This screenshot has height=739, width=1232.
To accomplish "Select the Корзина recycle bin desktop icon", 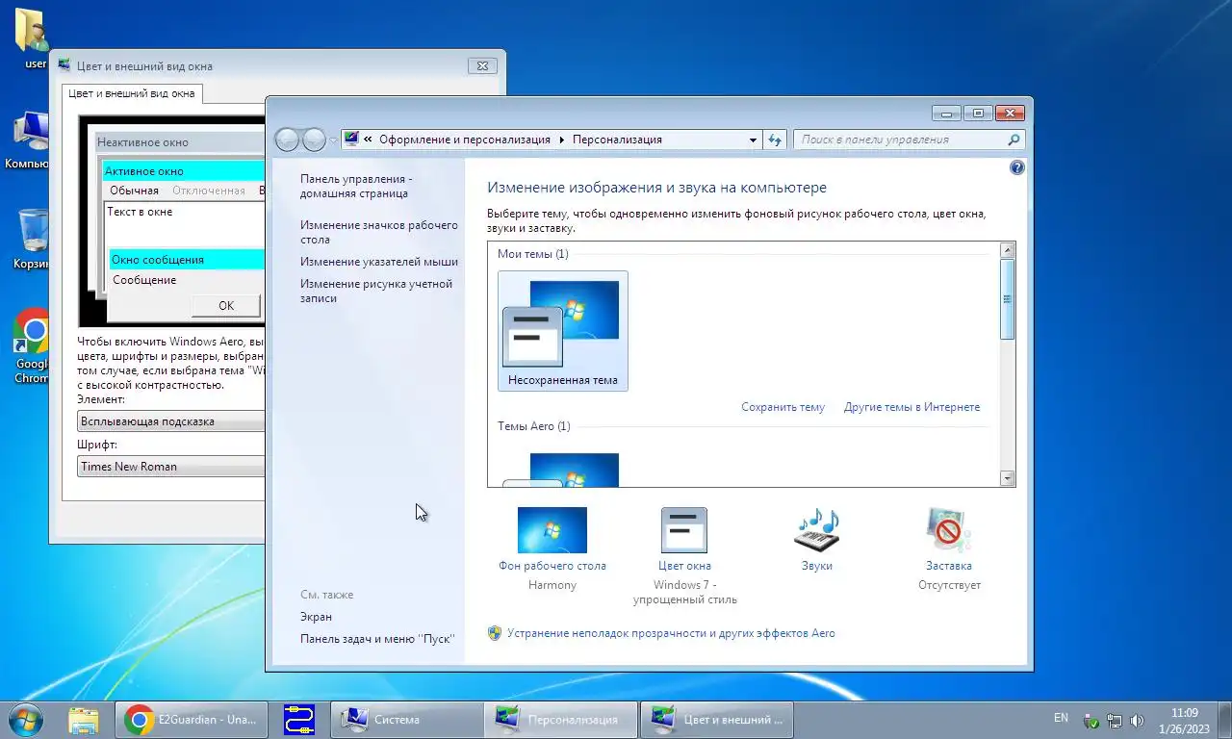I will tap(33, 240).
